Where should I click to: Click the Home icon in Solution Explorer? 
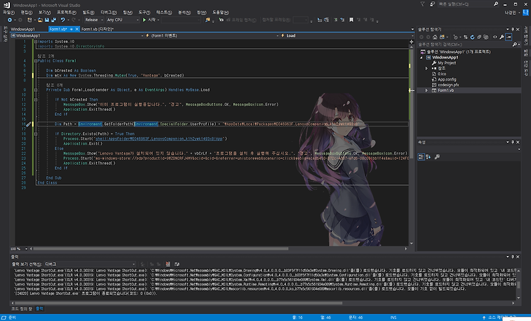(435, 37)
